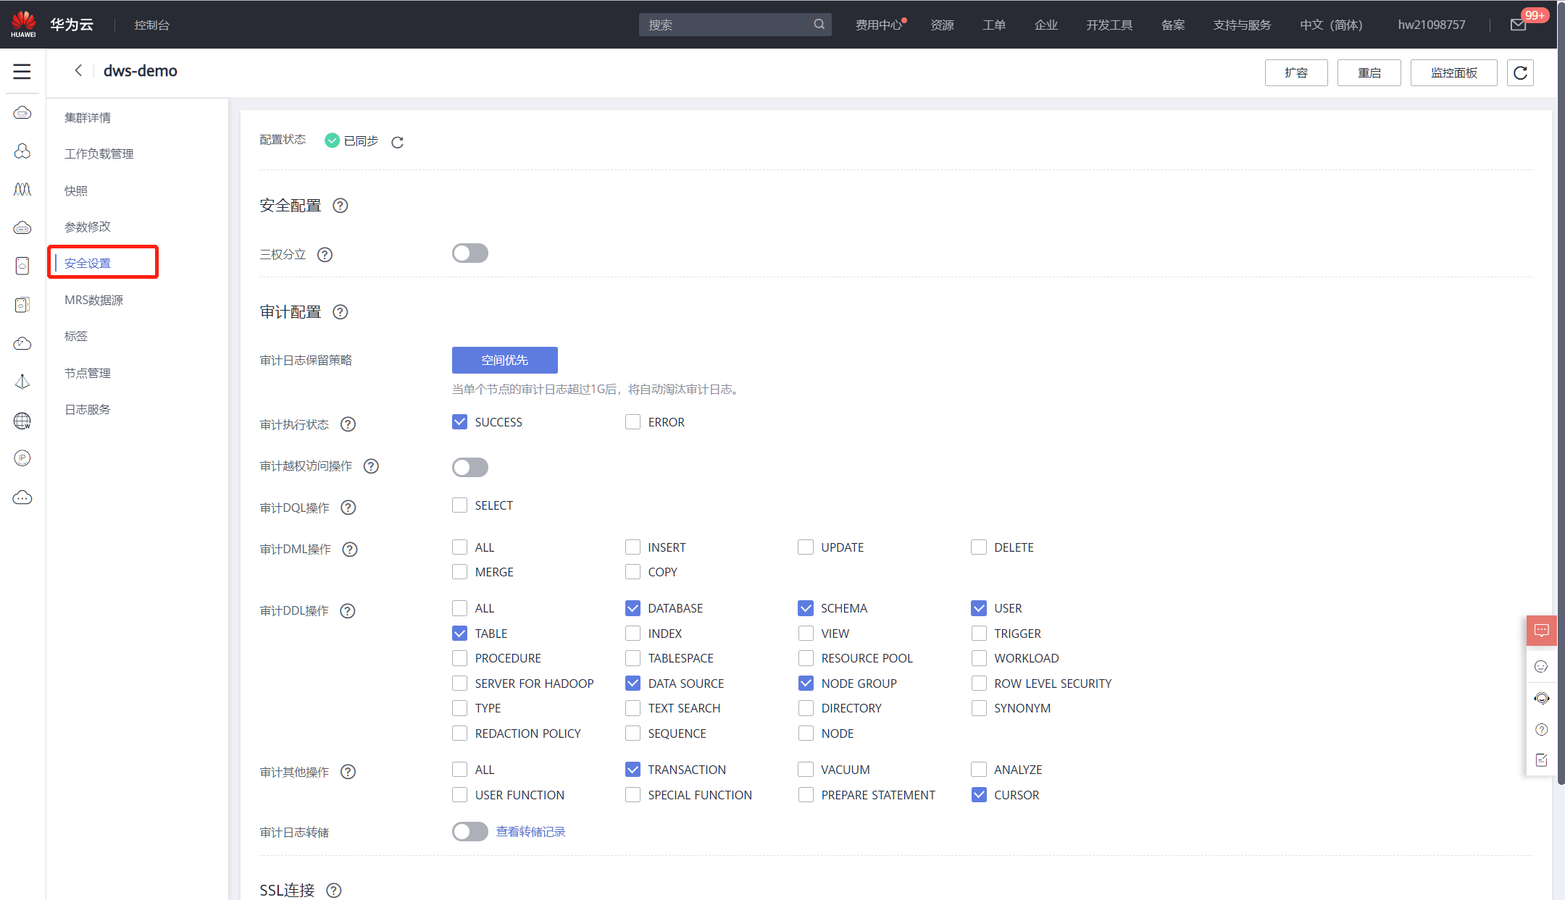Check the ERROR audit status checkbox
1565x900 pixels.
point(633,422)
